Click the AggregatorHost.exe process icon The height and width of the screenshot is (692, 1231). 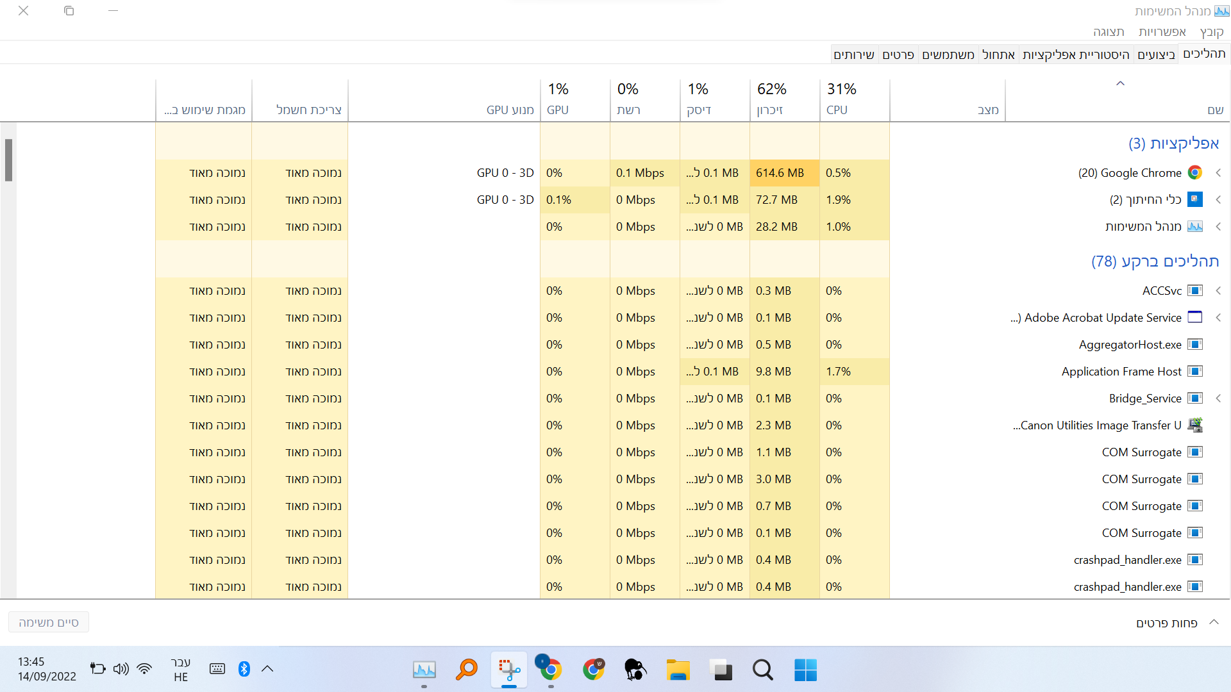pyautogui.click(x=1194, y=345)
